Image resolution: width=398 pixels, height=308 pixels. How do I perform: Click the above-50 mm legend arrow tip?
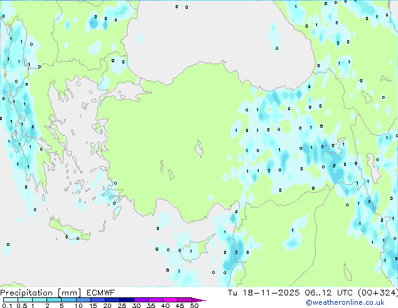199,300
